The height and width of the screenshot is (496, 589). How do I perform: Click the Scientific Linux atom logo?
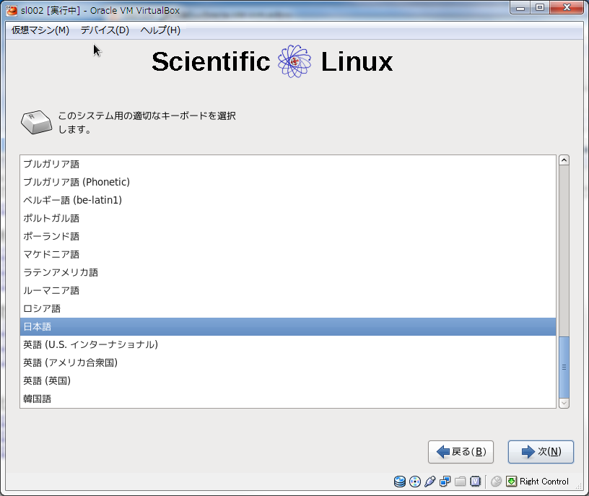294,61
